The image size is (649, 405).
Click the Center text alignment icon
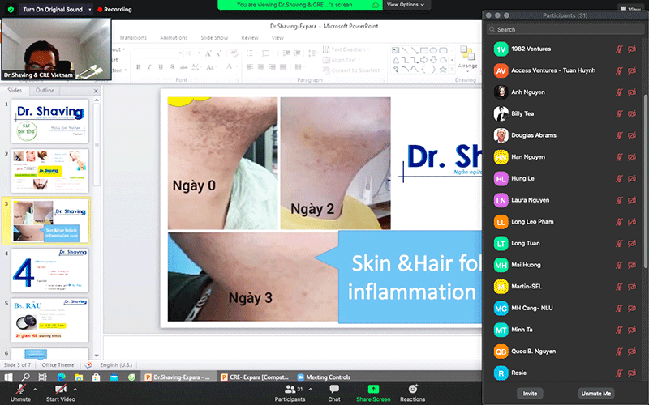pos(260,66)
